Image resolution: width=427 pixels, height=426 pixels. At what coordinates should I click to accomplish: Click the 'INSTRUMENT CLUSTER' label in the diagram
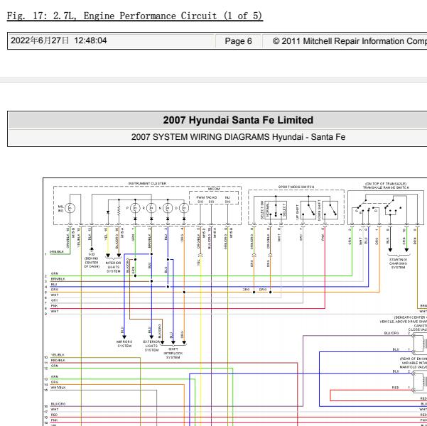click(147, 183)
